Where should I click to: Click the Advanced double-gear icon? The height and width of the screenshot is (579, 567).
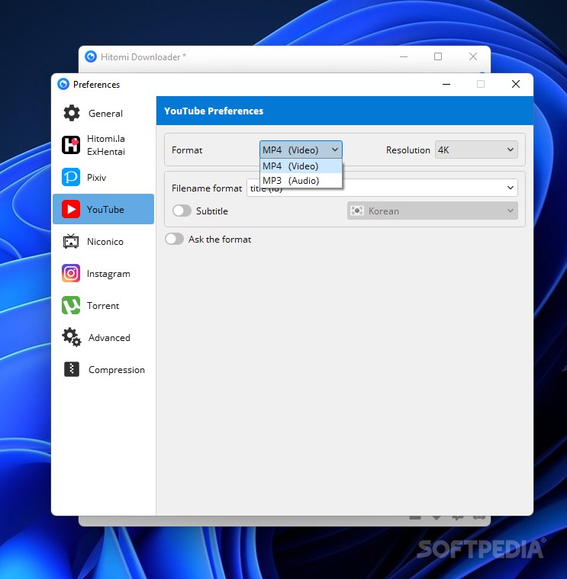click(72, 337)
